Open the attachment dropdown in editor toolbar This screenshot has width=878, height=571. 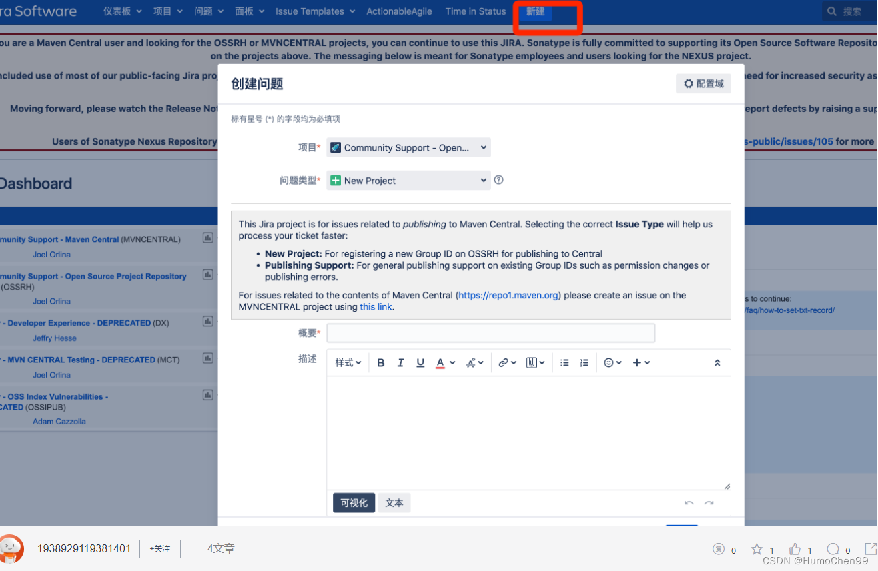536,363
